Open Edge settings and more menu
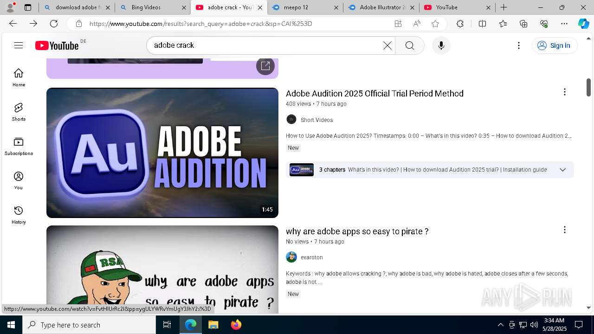The image size is (594, 334). pyautogui.click(x=564, y=24)
